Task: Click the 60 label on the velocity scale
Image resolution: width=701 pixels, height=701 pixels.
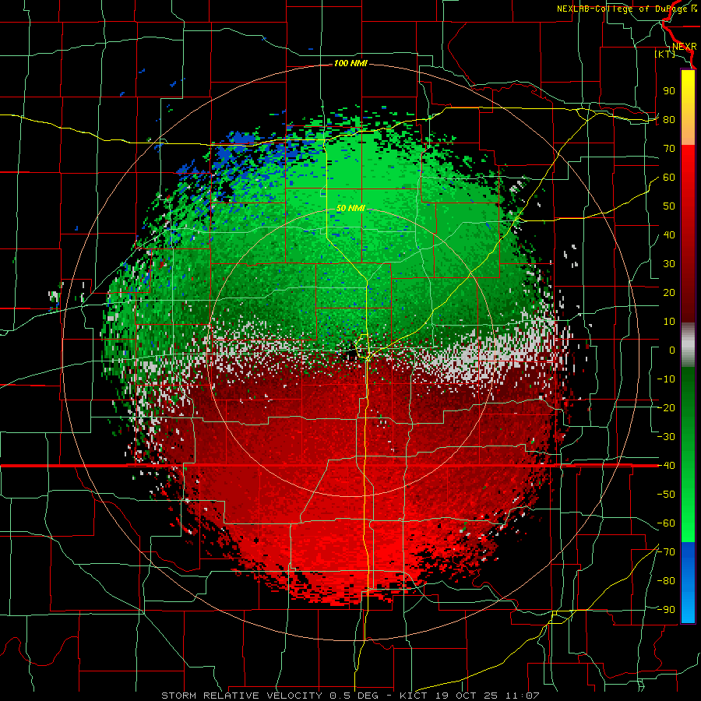Action: click(x=669, y=177)
